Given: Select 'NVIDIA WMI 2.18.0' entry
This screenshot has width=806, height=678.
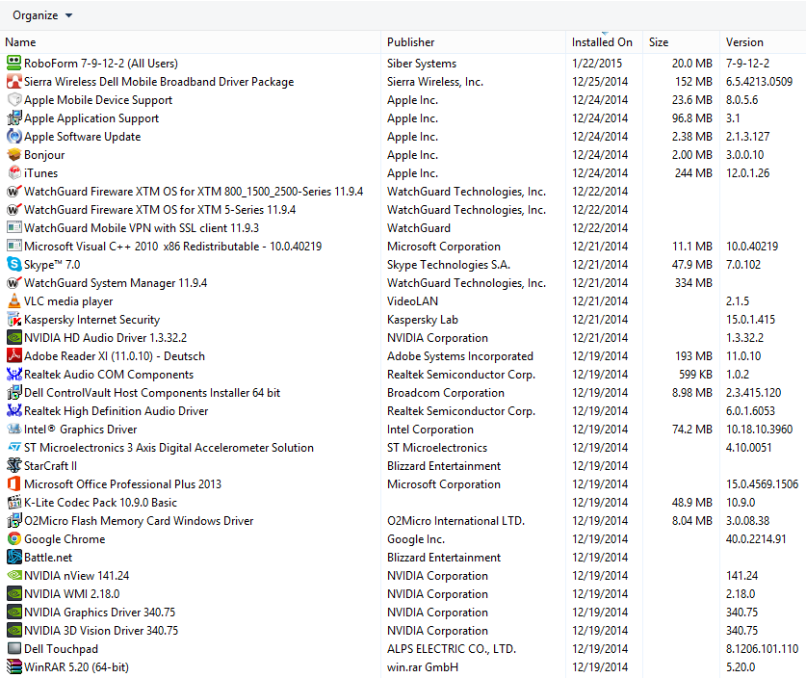Looking at the screenshot, I should coord(72,594).
